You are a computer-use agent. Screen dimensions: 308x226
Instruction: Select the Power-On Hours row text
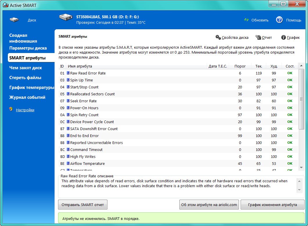click(84, 108)
